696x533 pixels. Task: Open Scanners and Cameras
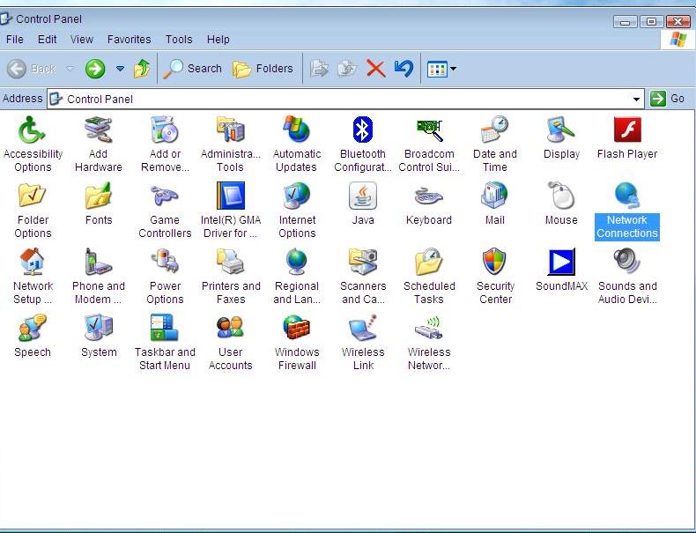point(363,276)
